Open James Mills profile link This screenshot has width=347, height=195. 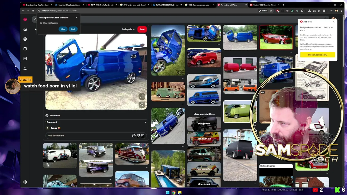[55, 116]
